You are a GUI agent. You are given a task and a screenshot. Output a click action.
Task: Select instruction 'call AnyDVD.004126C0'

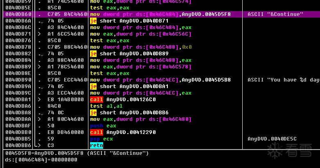pyautogui.click(x=123, y=99)
